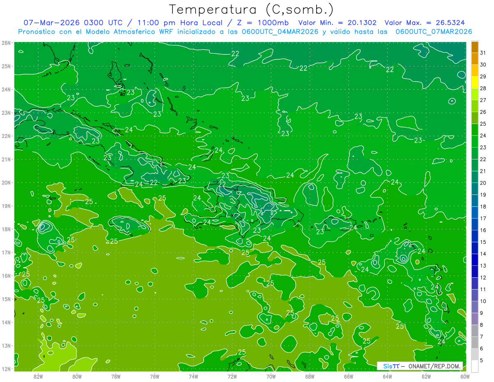Click the color scale label 13

point(483,266)
